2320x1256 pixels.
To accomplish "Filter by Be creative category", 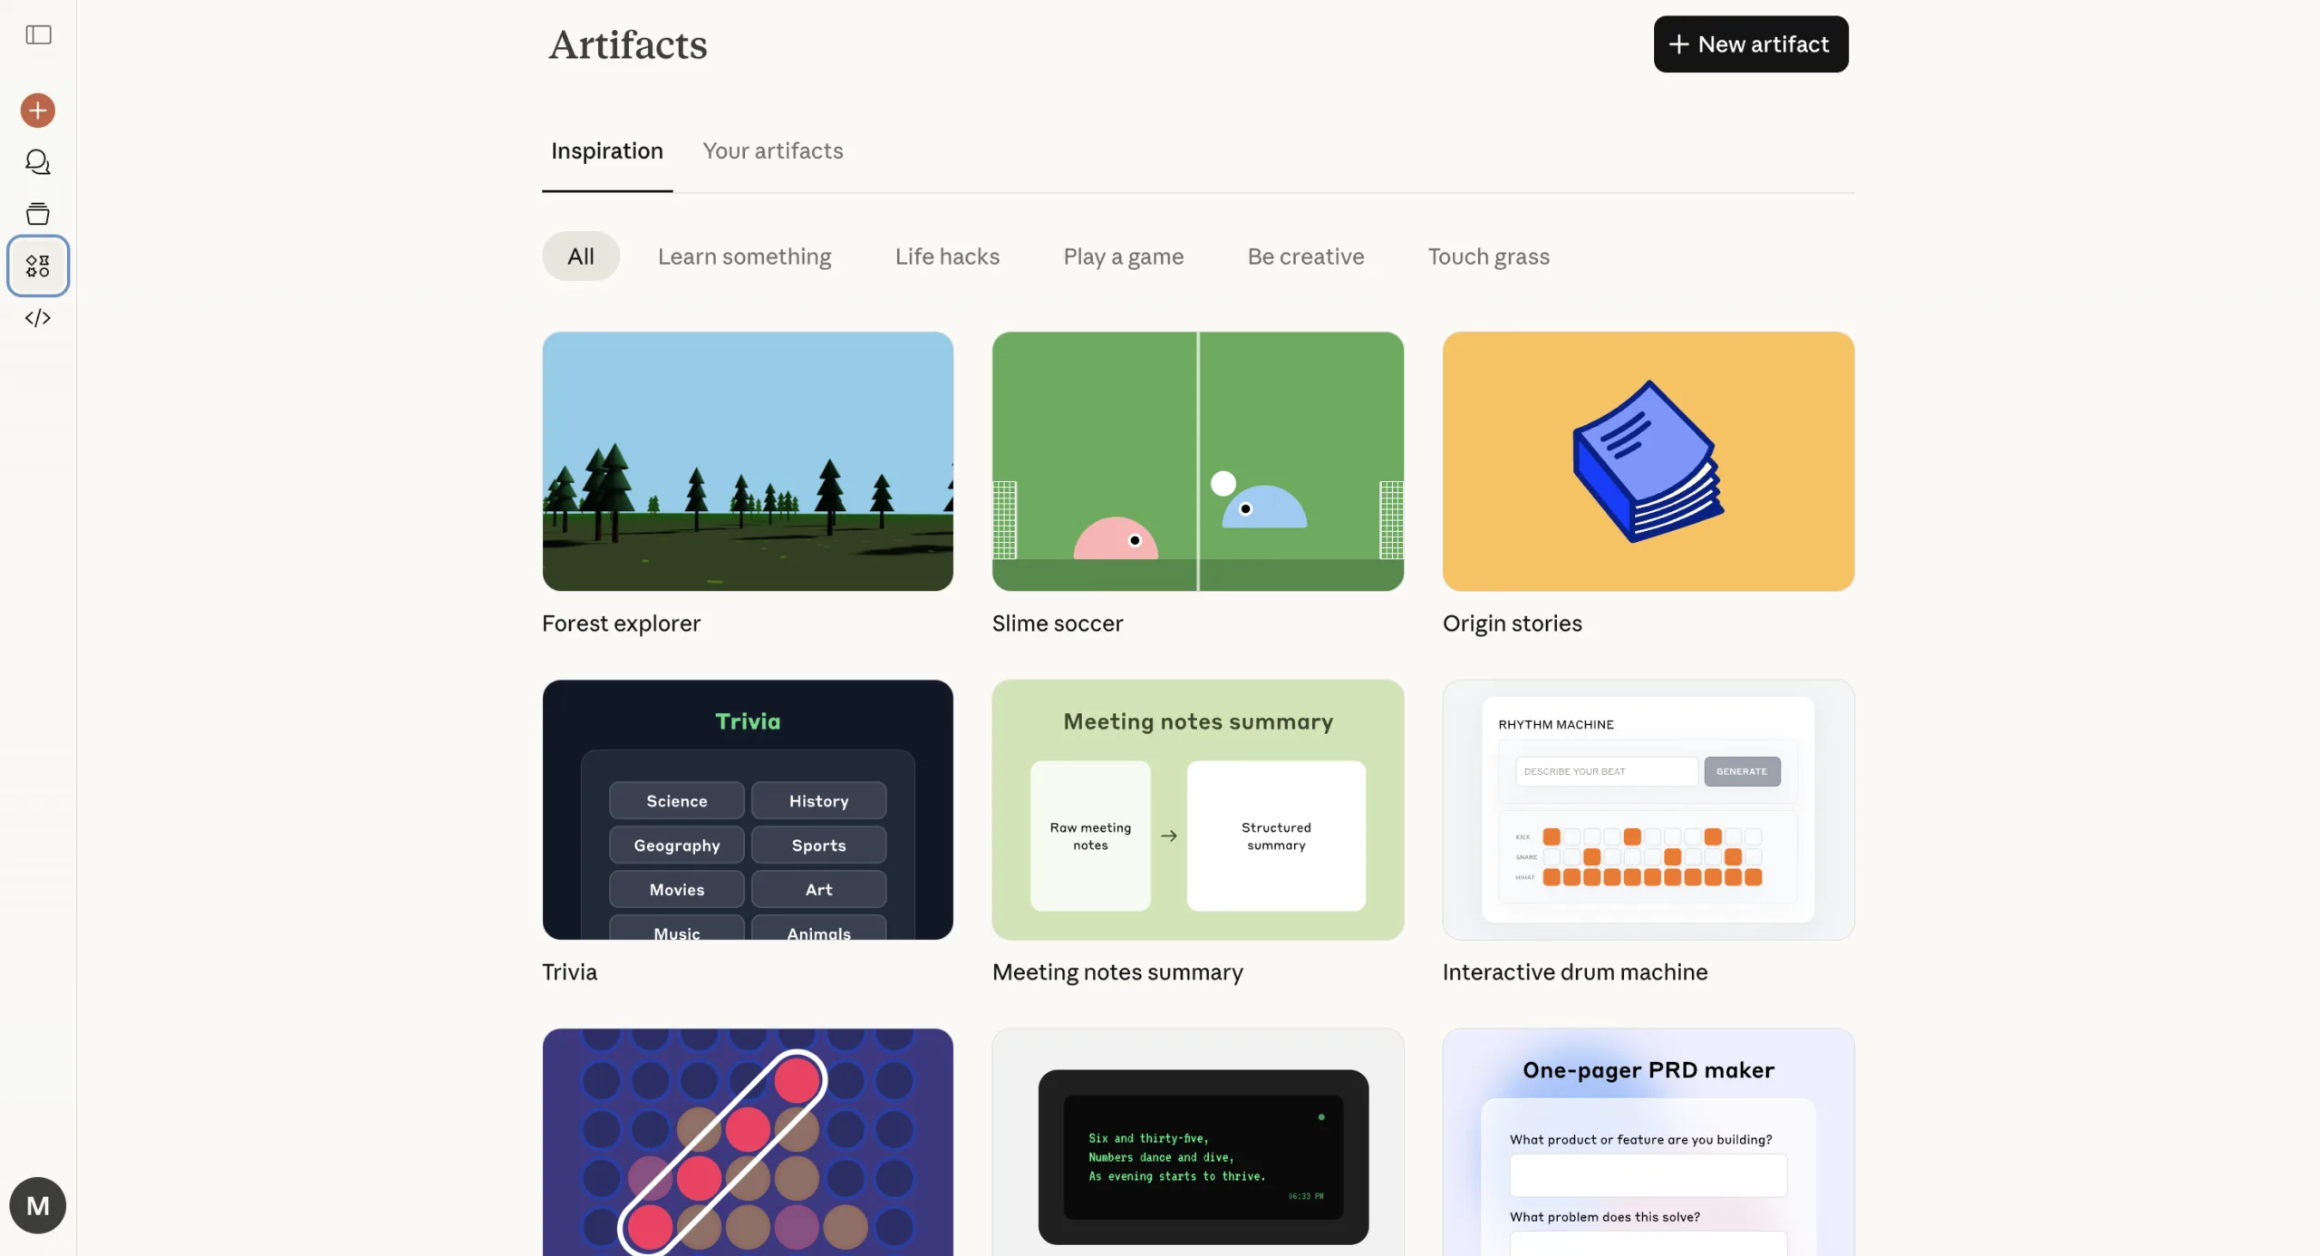I will (1305, 256).
